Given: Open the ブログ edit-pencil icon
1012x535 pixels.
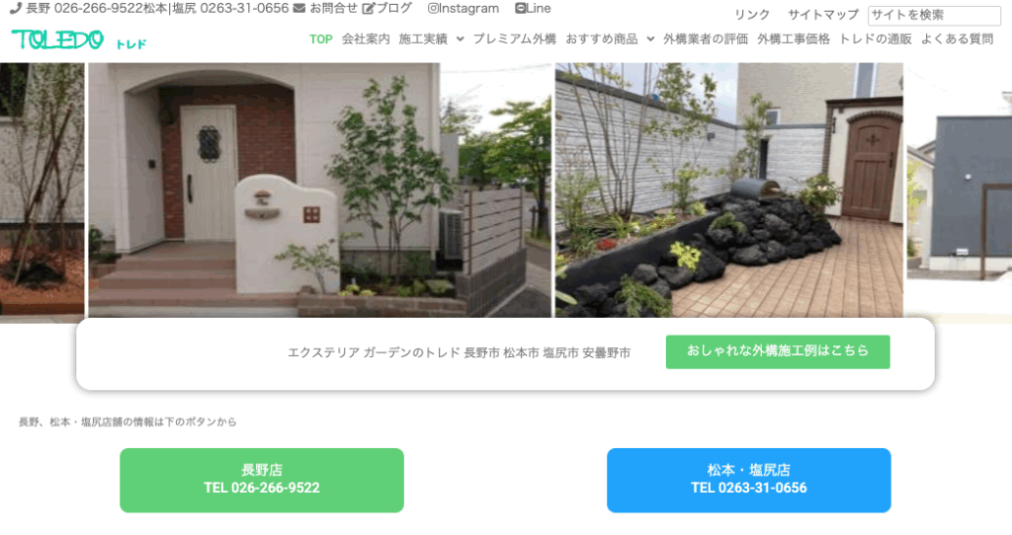Looking at the screenshot, I should click(368, 8).
